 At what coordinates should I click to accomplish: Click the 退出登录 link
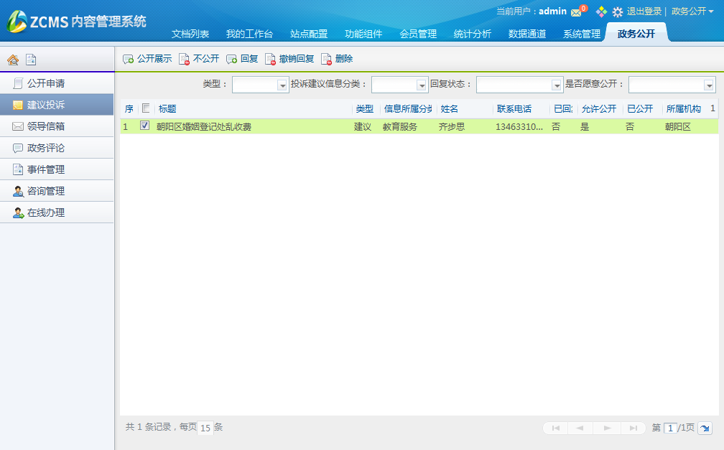(644, 11)
